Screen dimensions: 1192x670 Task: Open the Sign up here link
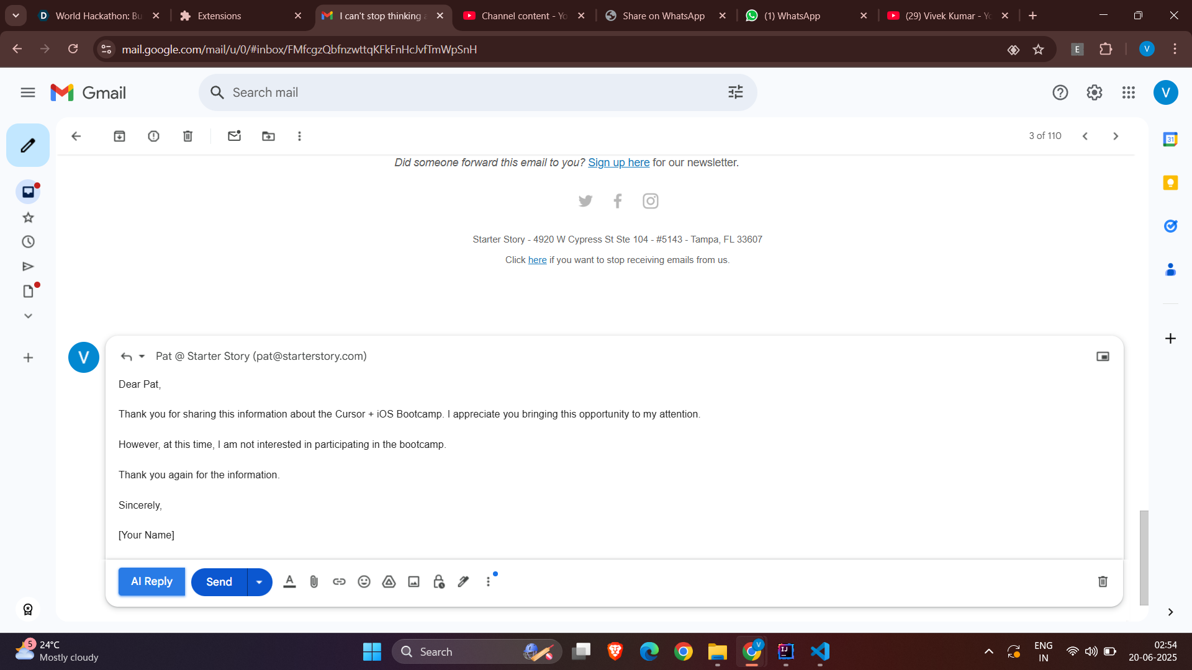click(x=618, y=163)
